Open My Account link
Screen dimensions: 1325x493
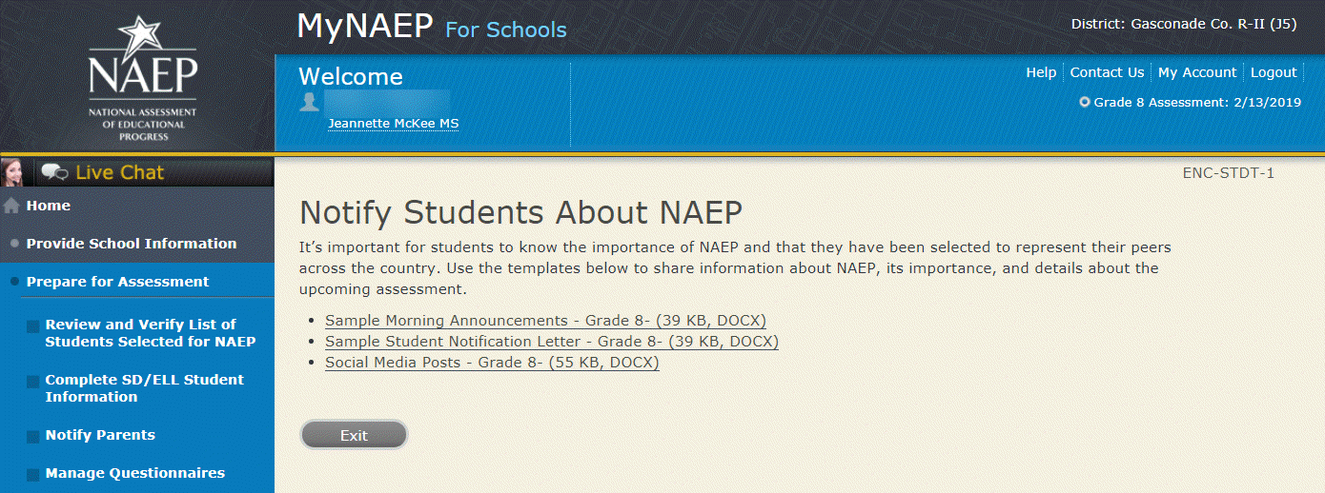click(1197, 72)
